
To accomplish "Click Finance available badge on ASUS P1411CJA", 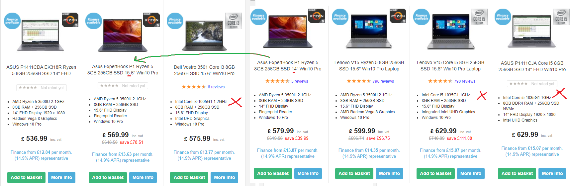I will coord(503,17).
